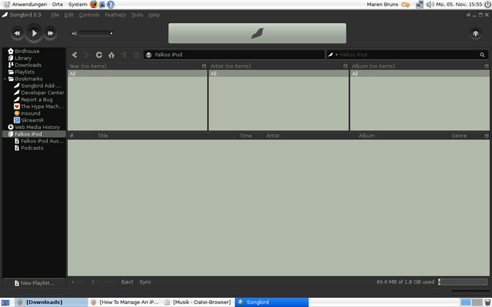Open the Report a Bug bookmark
This screenshot has height=307, width=492.
pos(34,99)
